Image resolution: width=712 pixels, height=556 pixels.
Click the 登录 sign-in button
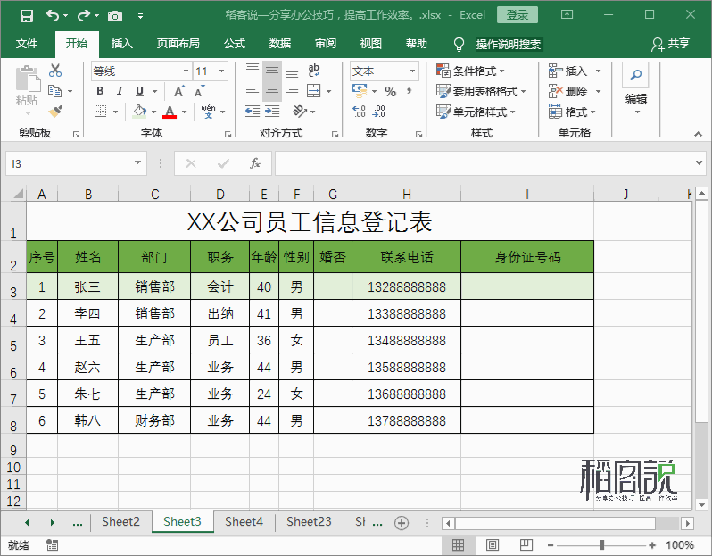click(517, 15)
